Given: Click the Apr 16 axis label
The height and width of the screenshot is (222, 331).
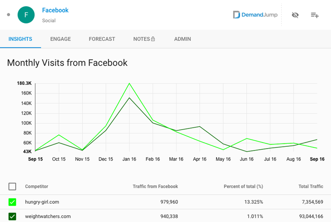Looking at the screenshot, I should coord(199,159).
